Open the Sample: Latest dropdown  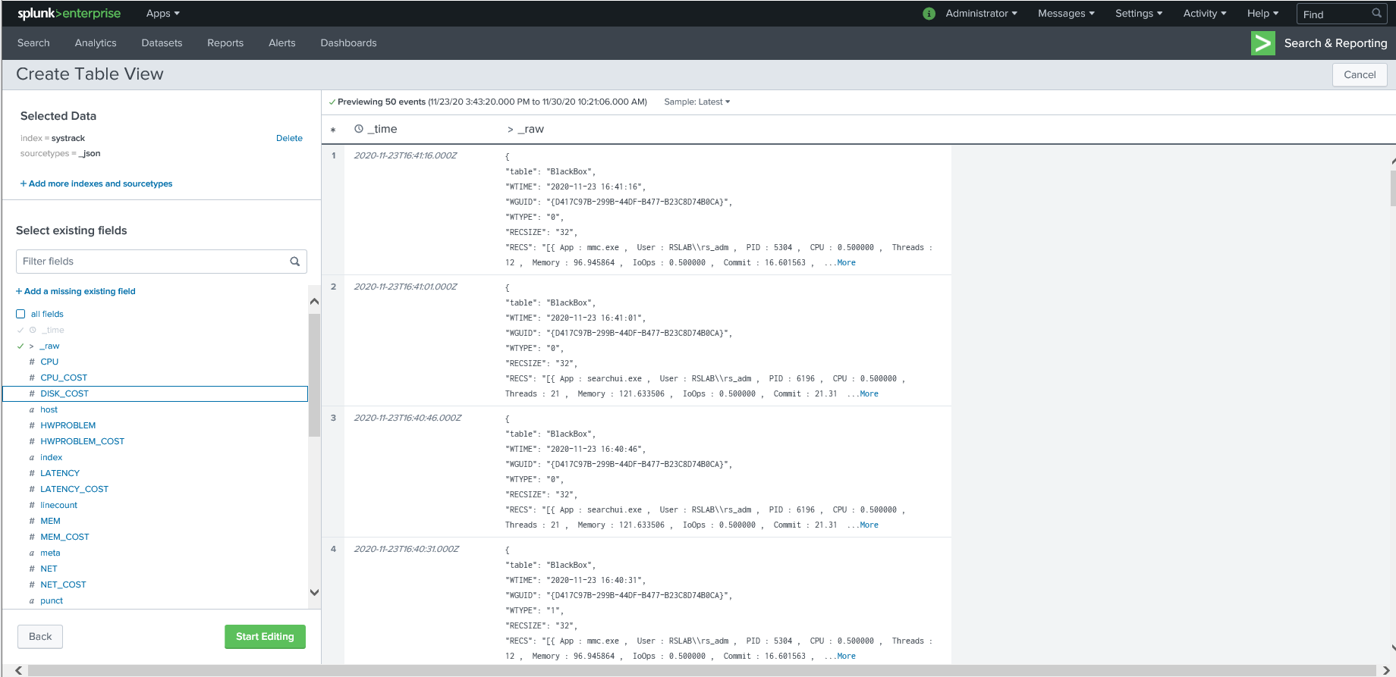[x=696, y=102]
